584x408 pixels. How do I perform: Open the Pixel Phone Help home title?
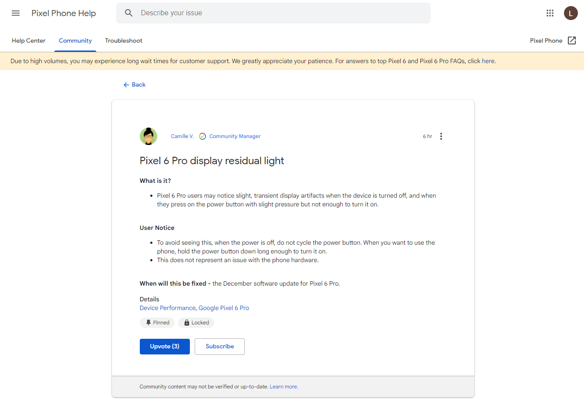click(x=64, y=13)
